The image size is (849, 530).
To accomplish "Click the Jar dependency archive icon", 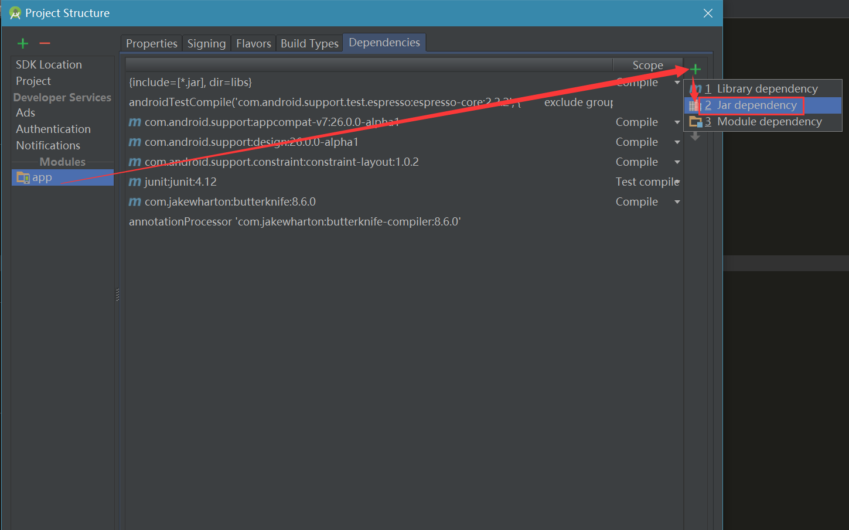I will (x=694, y=105).
